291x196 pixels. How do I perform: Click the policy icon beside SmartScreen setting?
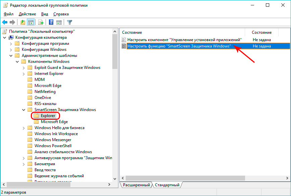(124, 46)
